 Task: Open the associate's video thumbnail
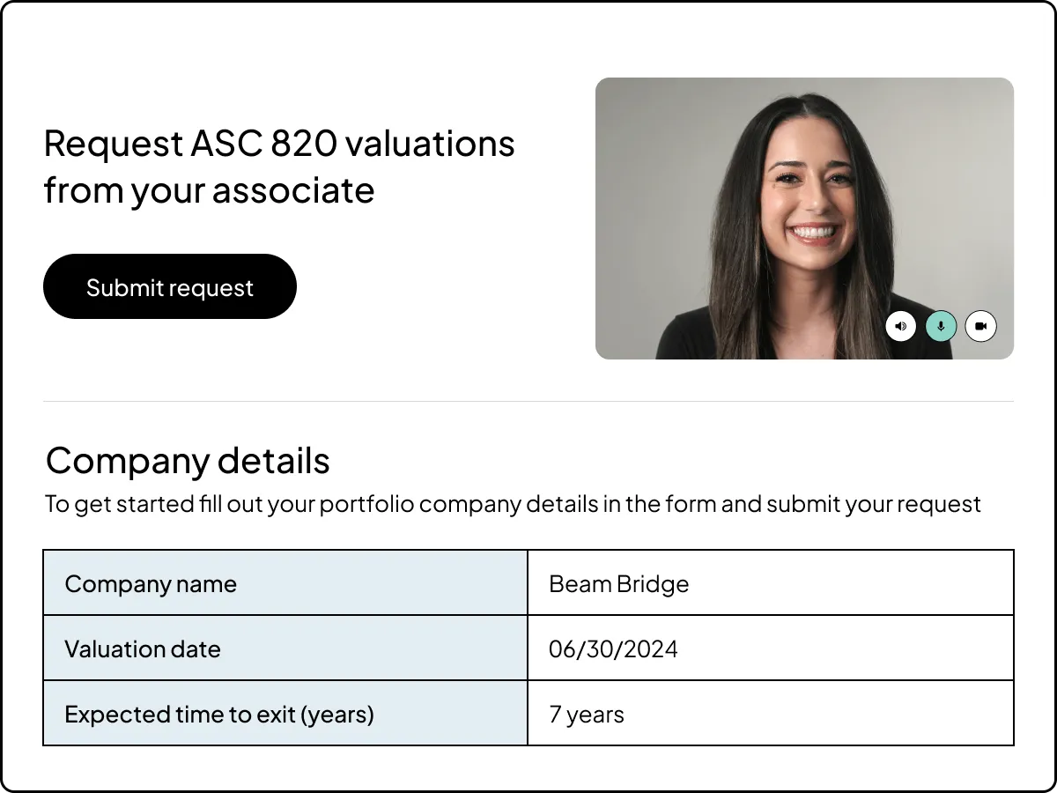click(x=804, y=217)
